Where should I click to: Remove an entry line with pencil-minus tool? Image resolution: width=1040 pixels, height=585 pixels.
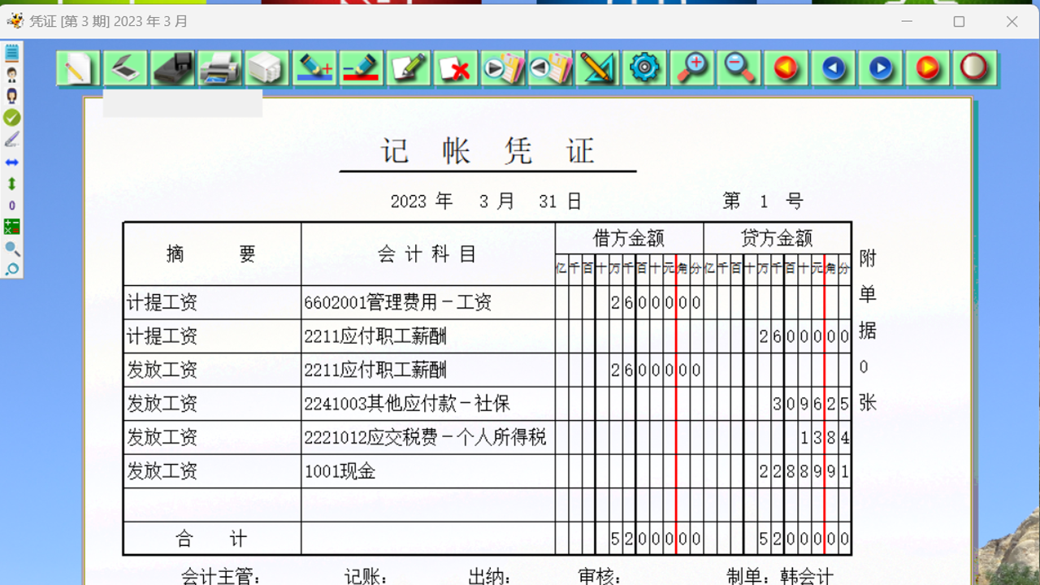(x=361, y=69)
